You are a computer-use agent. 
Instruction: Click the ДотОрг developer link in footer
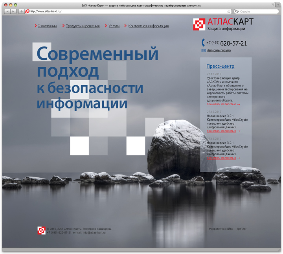(242, 229)
